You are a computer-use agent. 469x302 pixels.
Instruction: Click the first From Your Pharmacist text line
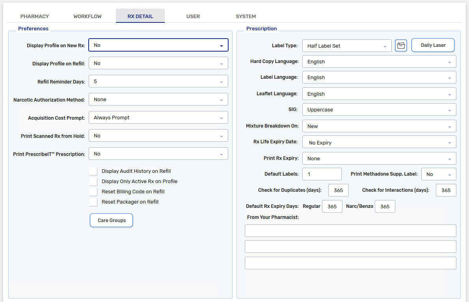coord(350,231)
